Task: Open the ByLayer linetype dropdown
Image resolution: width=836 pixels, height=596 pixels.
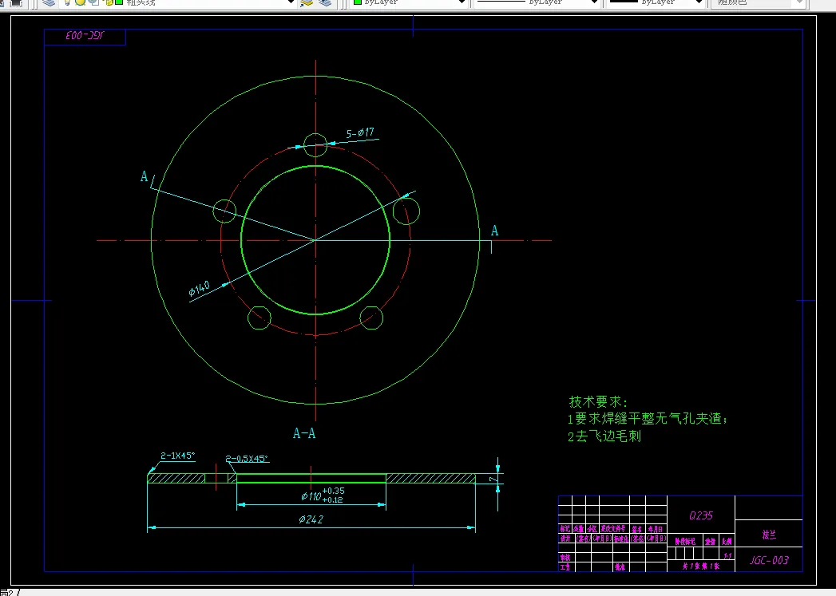Action: point(595,2)
